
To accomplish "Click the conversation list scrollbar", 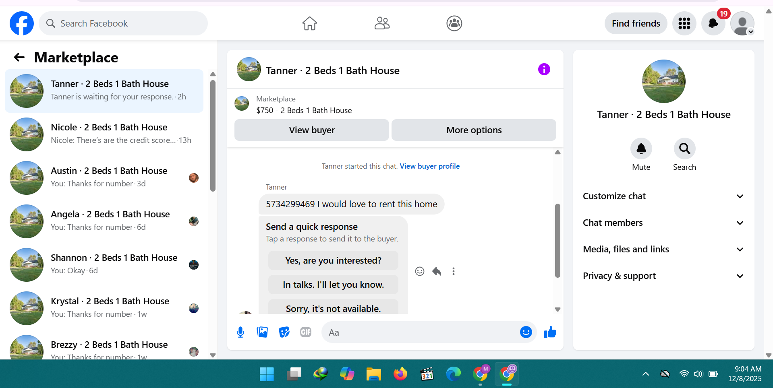I will 213,136.
